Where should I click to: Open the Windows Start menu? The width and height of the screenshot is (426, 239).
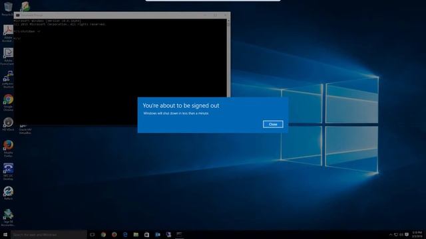coord(5,234)
